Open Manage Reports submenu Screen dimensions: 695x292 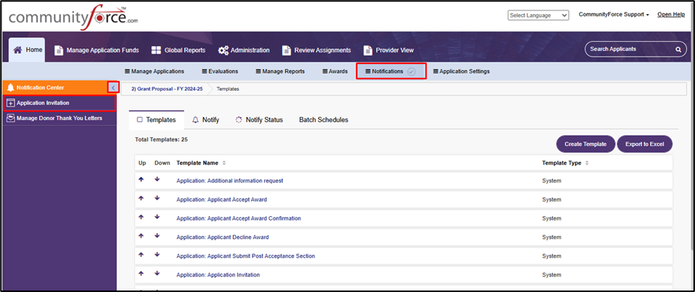click(280, 72)
